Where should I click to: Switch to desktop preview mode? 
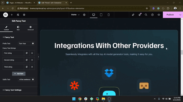pyautogui.click(x=94, y=15)
